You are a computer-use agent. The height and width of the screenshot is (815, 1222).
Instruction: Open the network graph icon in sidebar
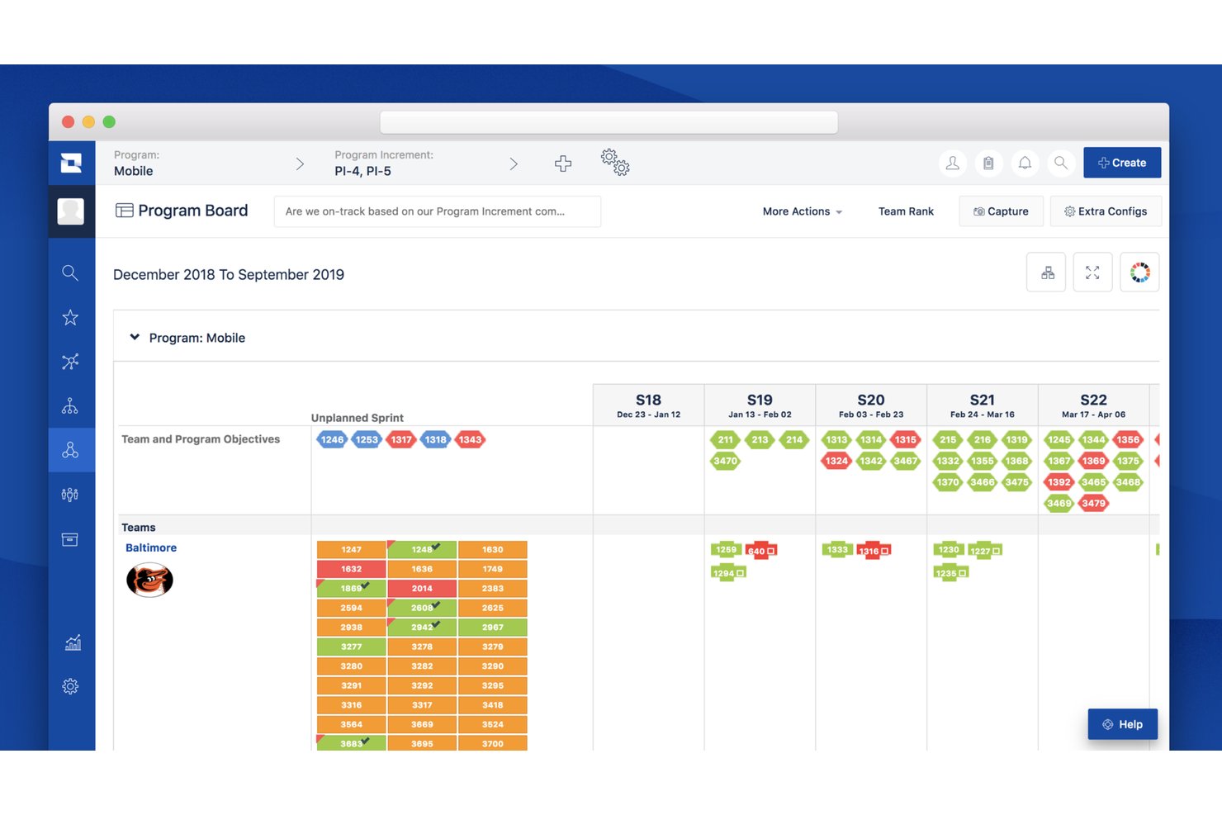70,362
